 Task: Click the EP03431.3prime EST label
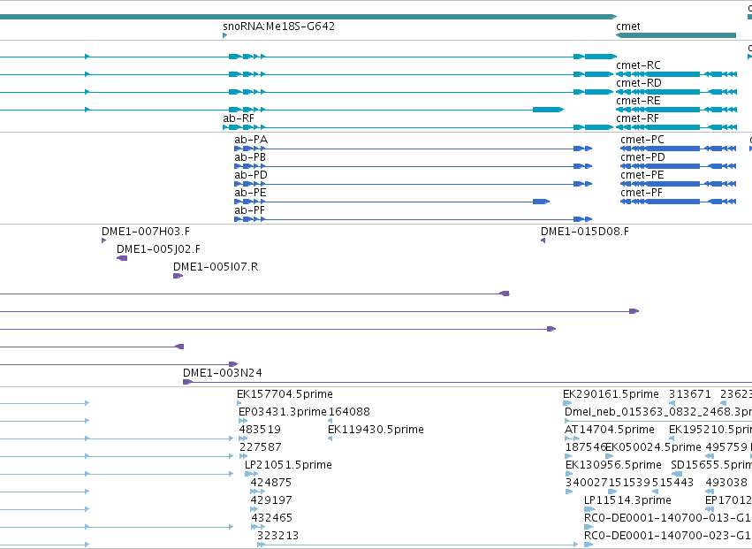283,412
